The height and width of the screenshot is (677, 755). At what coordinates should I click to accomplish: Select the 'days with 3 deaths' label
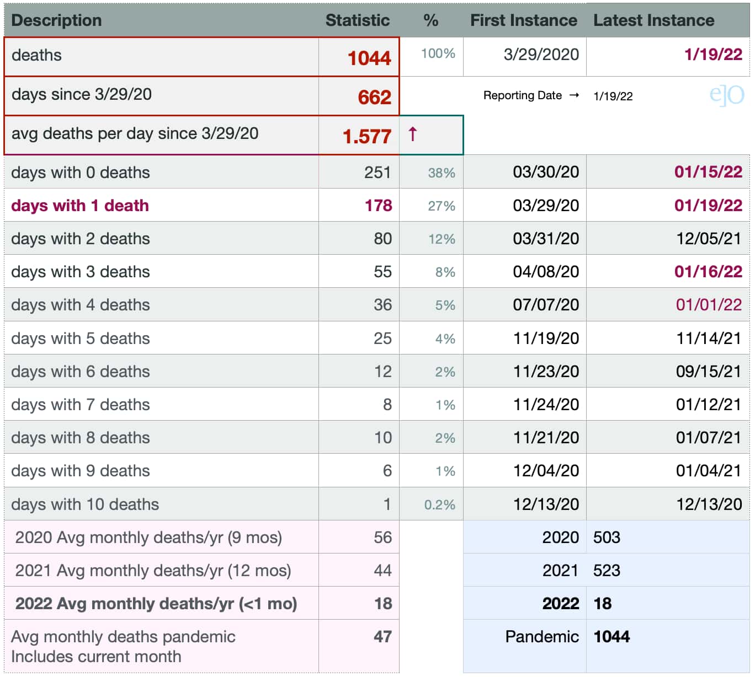pyautogui.click(x=81, y=272)
